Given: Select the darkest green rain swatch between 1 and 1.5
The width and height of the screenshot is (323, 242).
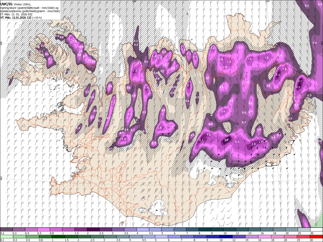Looking at the screenshot, I should coord(58,236).
